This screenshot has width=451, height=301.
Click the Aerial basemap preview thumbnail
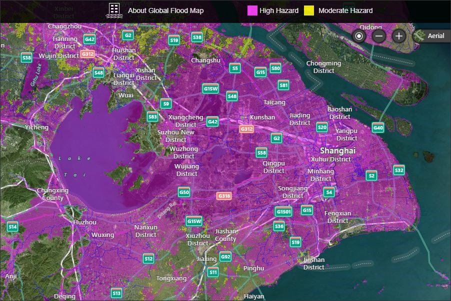tap(419, 35)
